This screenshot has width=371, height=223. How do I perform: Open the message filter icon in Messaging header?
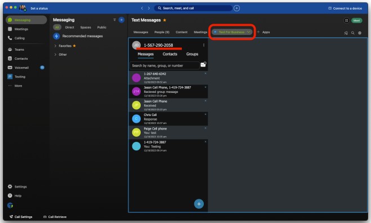(114, 20)
